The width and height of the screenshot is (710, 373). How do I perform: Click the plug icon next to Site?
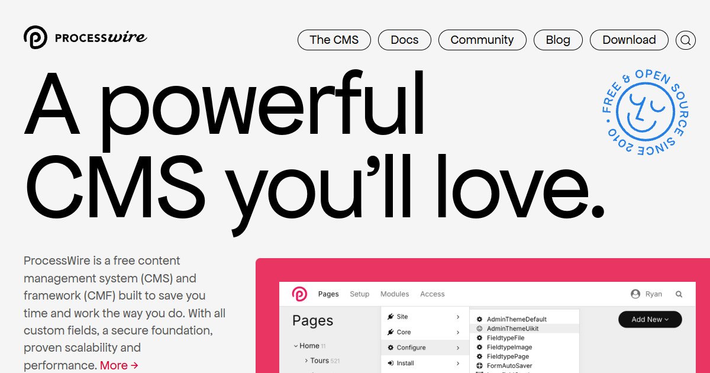[390, 317]
